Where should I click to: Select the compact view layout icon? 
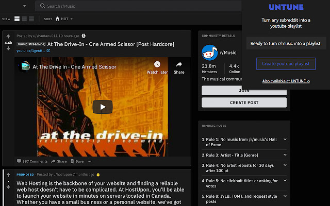[31, 19]
